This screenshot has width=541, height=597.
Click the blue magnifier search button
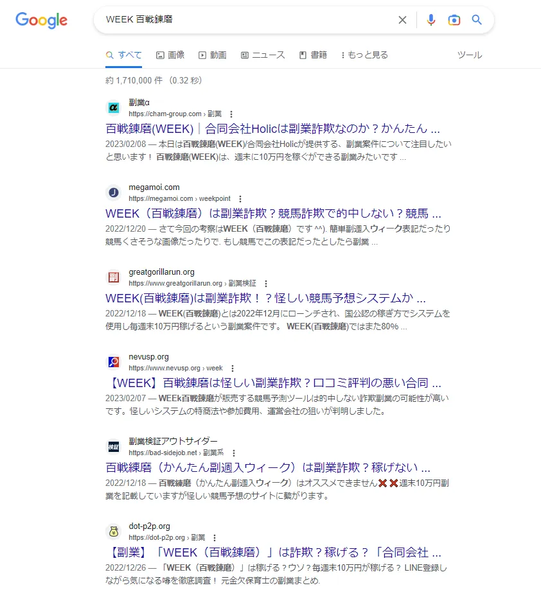[x=477, y=20]
